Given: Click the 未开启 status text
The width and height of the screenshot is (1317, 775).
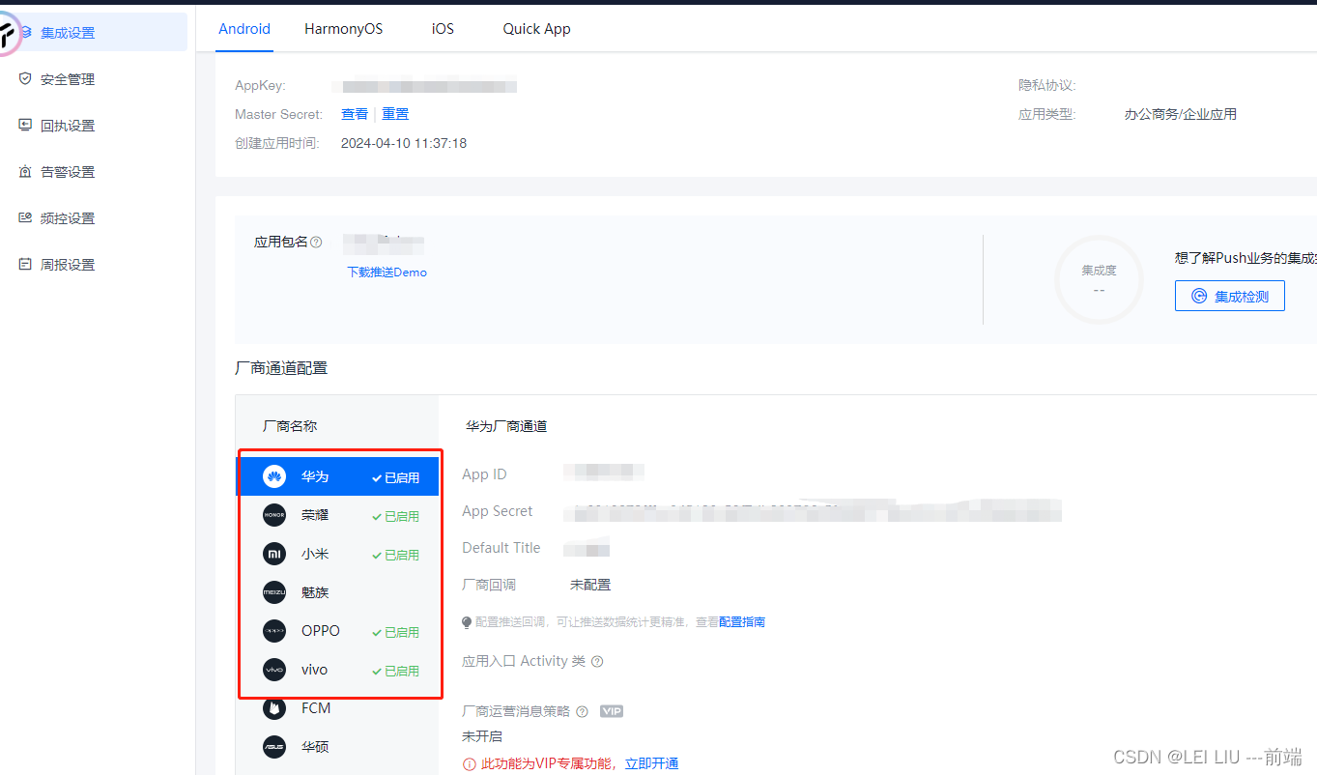Looking at the screenshot, I should coord(482,736).
